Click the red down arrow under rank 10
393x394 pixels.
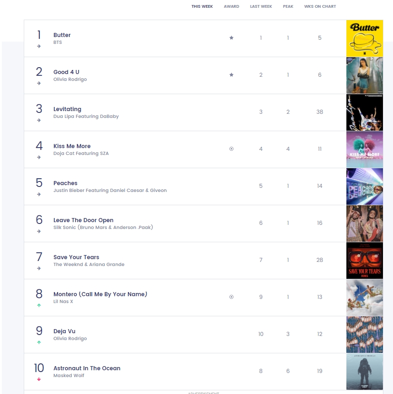(x=39, y=379)
